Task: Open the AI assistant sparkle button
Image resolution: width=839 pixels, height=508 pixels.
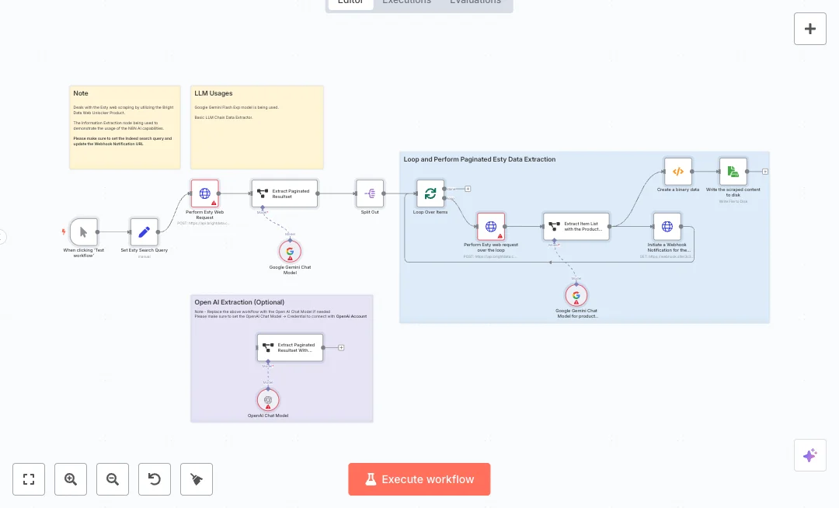Action: click(809, 455)
